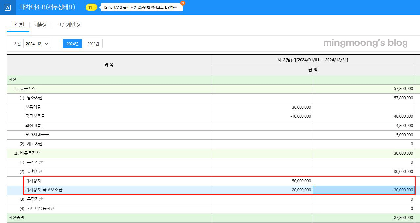Open the orange N notification badge
This screenshot has height=223, width=420.
183,3
